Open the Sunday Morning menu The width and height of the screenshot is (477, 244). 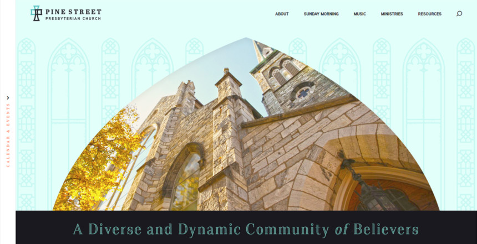(321, 14)
